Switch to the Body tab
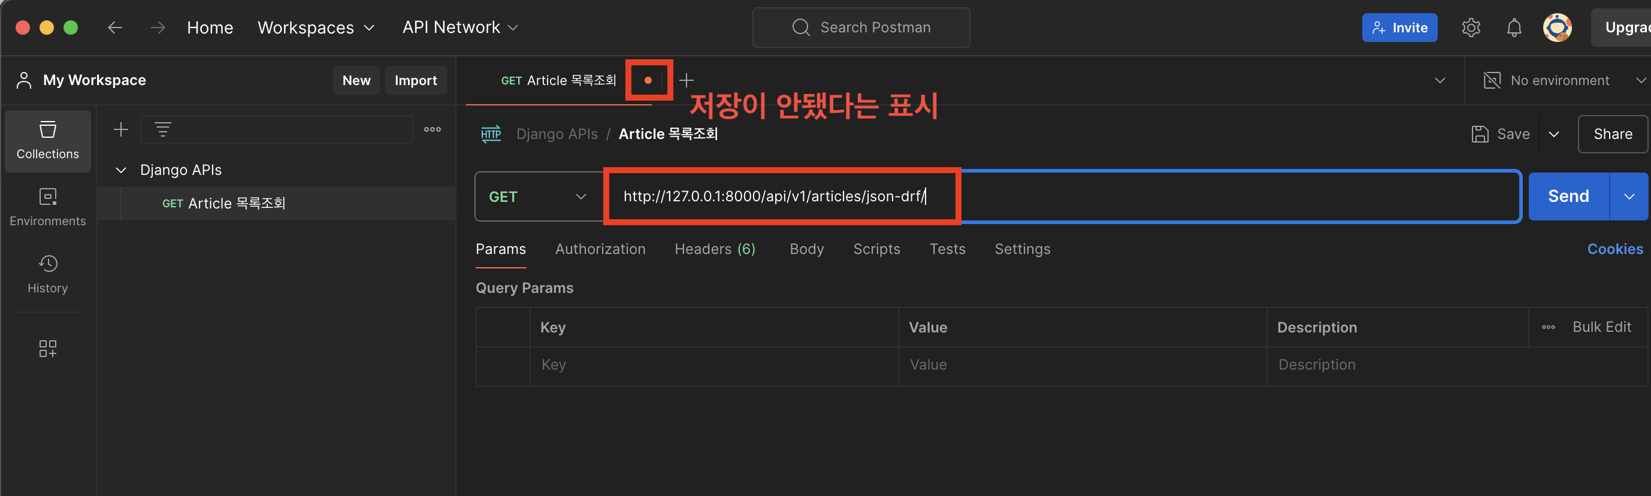This screenshot has width=1651, height=496. point(806,249)
